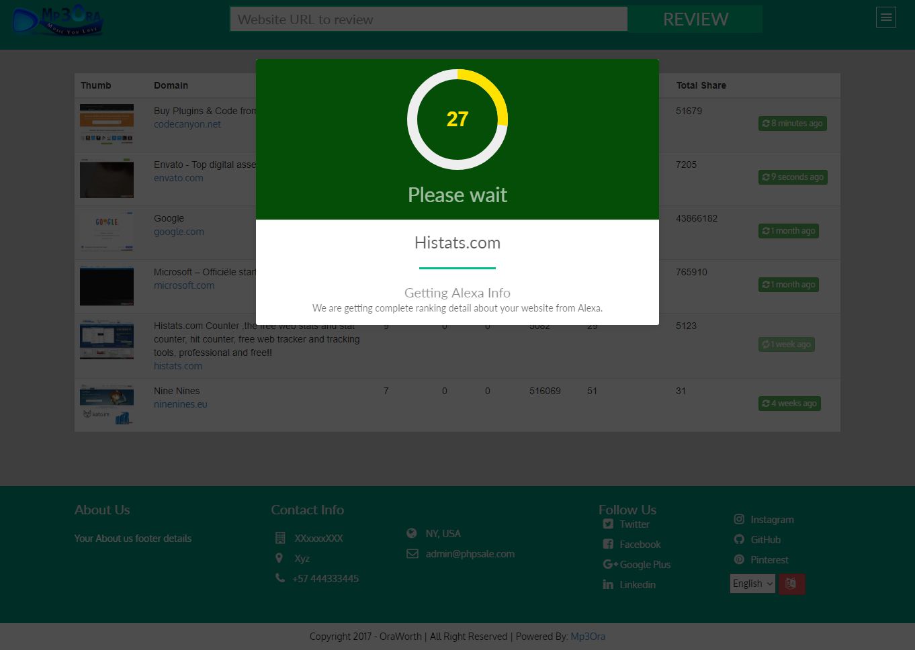Click the Google Plus icon in footer
The height and width of the screenshot is (650, 915).
click(610, 565)
